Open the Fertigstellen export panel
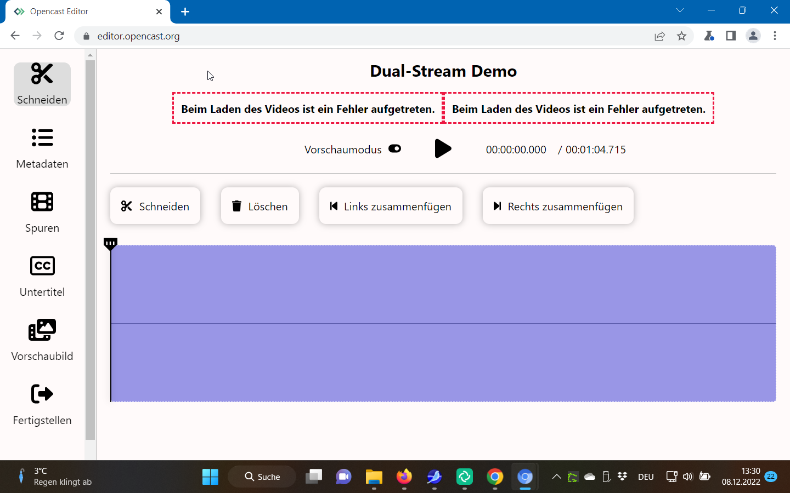This screenshot has width=790, height=493. pyautogui.click(x=42, y=405)
